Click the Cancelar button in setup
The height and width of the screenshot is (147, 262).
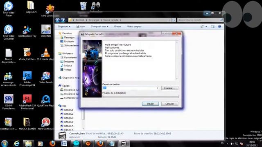point(169,104)
